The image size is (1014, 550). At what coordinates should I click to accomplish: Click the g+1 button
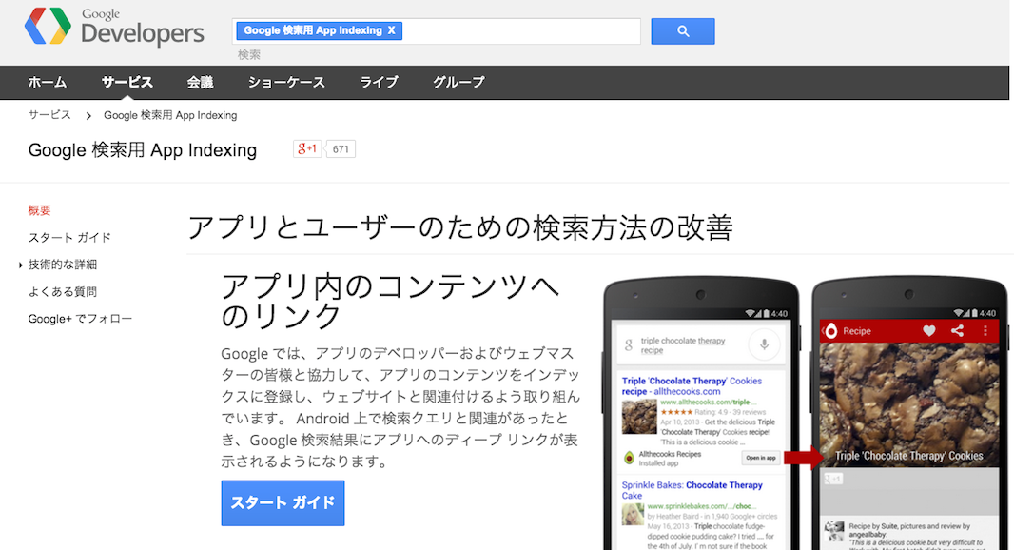pyautogui.click(x=307, y=148)
